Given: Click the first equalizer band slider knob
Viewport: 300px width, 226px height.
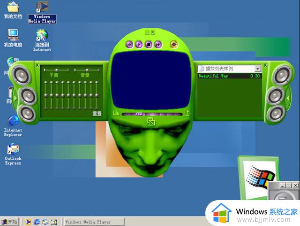Looking at the screenshot, I should tap(46, 95).
